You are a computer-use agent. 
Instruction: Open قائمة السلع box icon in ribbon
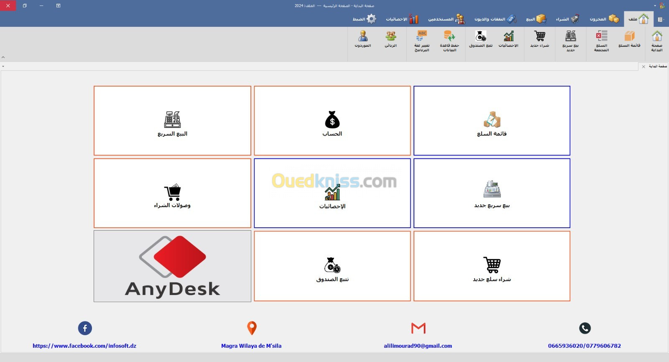coord(629,39)
